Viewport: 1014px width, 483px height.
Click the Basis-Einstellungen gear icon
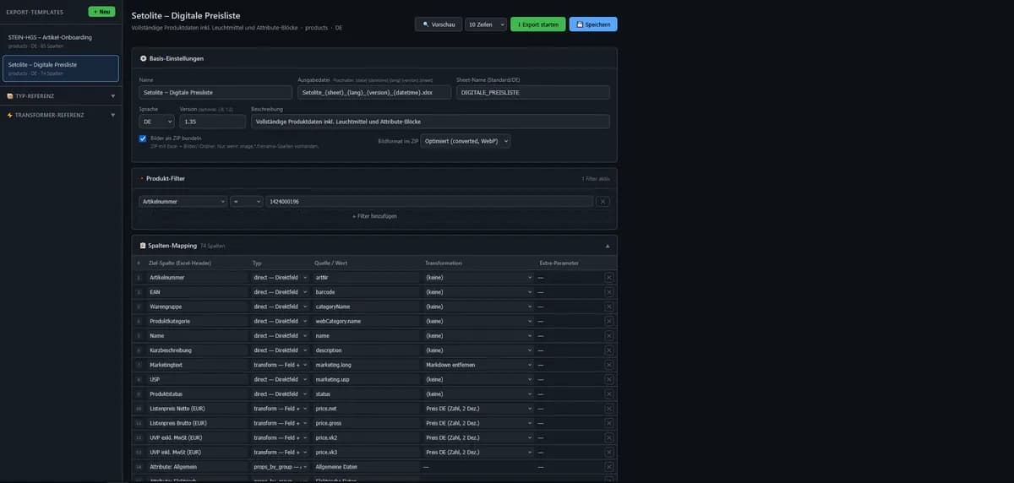coord(144,58)
